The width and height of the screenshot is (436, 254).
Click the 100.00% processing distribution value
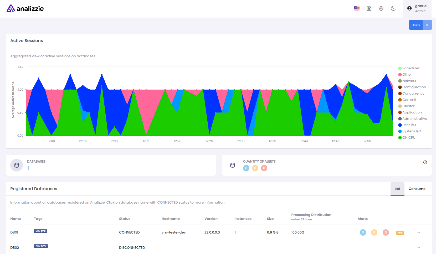pyautogui.click(x=298, y=232)
